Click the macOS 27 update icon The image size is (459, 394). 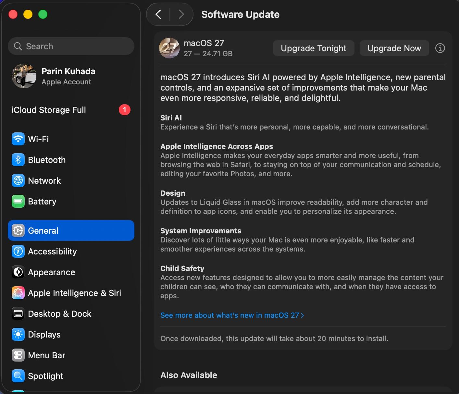tap(169, 48)
